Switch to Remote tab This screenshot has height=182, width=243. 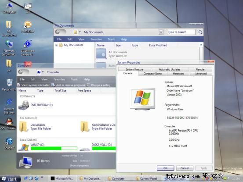click(x=200, y=69)
